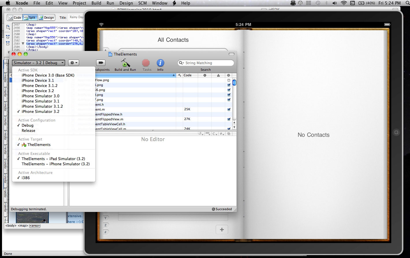Open the Wi-Fi menu bar icon
410x258 pixels.
344,3
